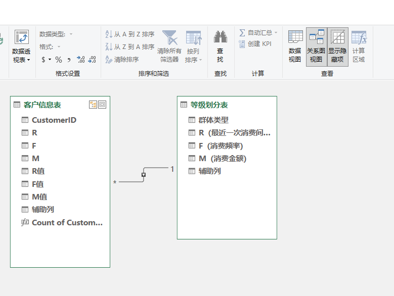This screenshot has height=296, width=394.
Task: Clear all filters (清除所有筛选器)
Action: pos(169,46)
